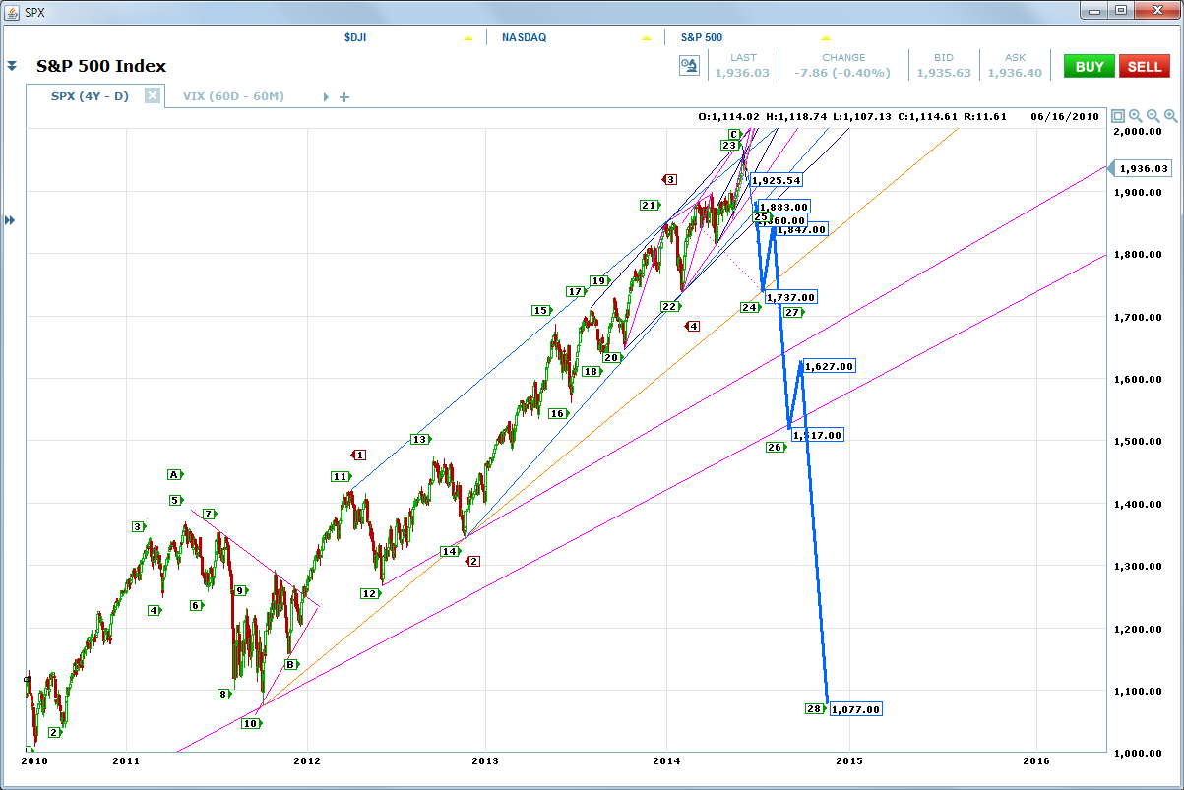
Task: Add a new chart tab with plus icon
Action: 344,97
